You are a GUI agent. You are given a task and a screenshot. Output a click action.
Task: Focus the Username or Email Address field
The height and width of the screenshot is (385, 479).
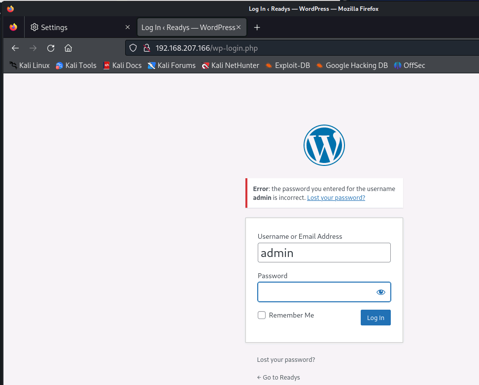[x=324, y=253]
